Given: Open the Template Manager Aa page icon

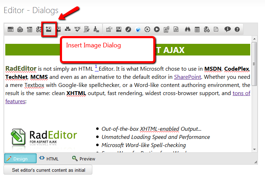Looking at the screenshot, I should (x=176, y=29).
